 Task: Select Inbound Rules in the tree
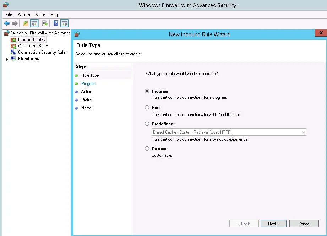pyautogui.click(x=32, y=39)
